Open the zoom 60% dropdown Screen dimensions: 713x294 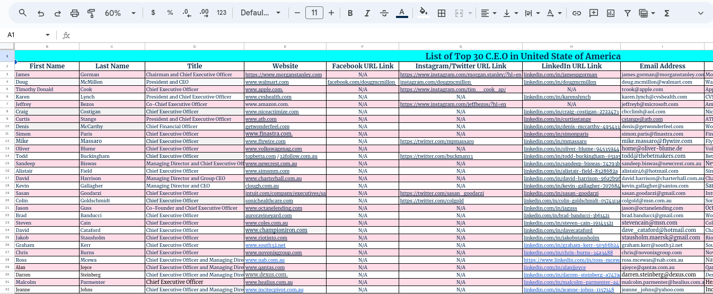click(x=120, y=13)
